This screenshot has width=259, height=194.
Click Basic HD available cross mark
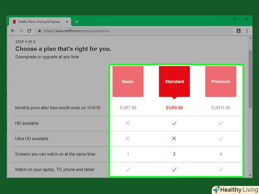pyautogui.click(x=127, y=123)
